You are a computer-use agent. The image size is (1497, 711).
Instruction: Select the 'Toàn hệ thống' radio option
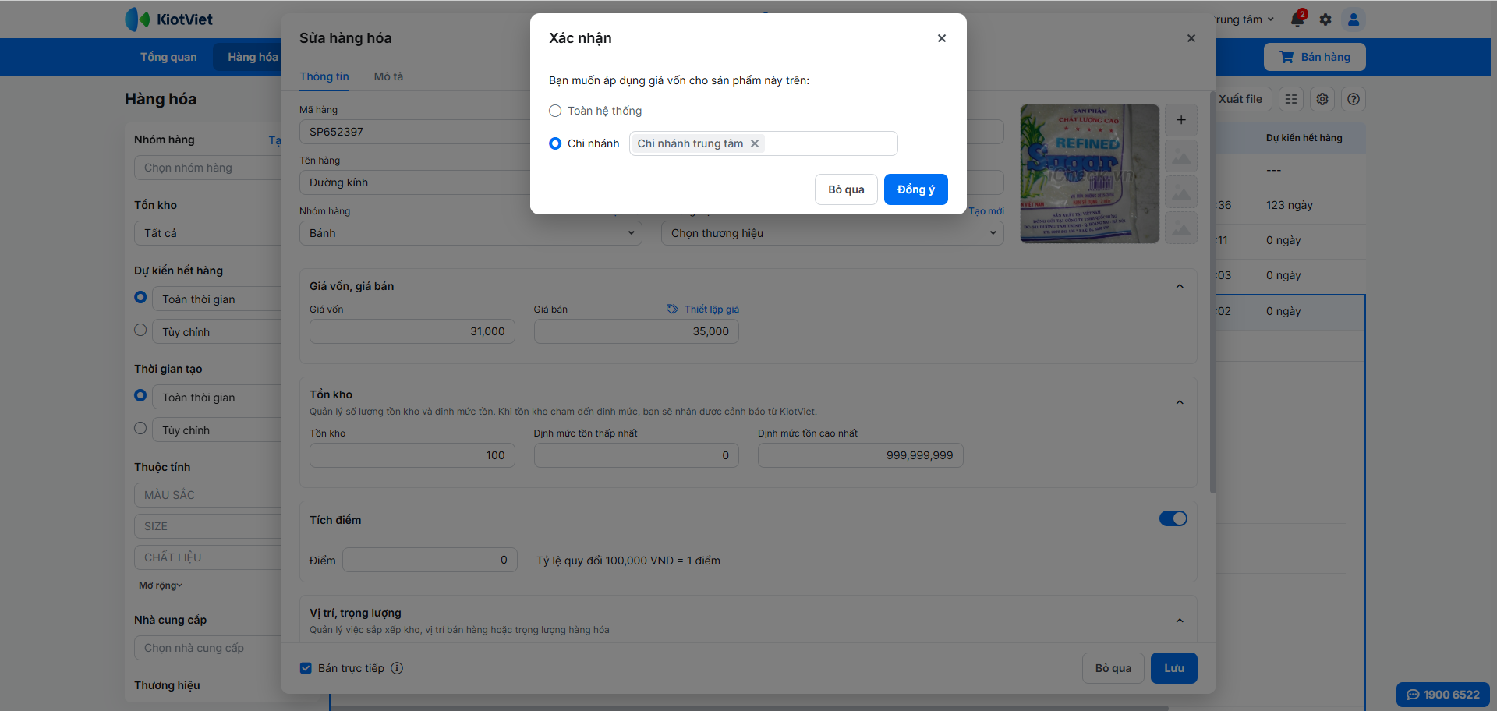(555, 111)
